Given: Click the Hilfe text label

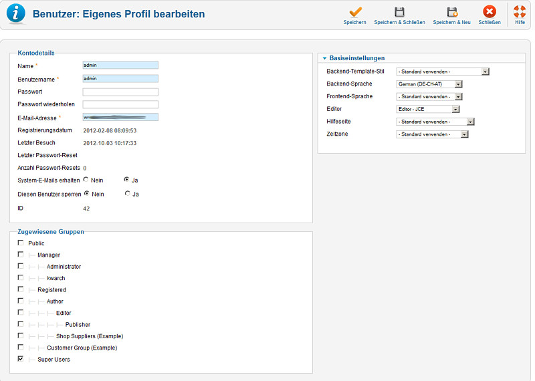Looking at the screenshot, I should pos(520,23).
